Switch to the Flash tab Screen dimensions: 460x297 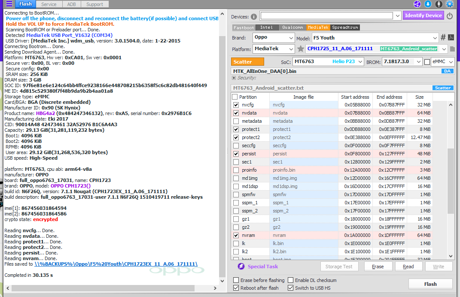click(25, 4)
